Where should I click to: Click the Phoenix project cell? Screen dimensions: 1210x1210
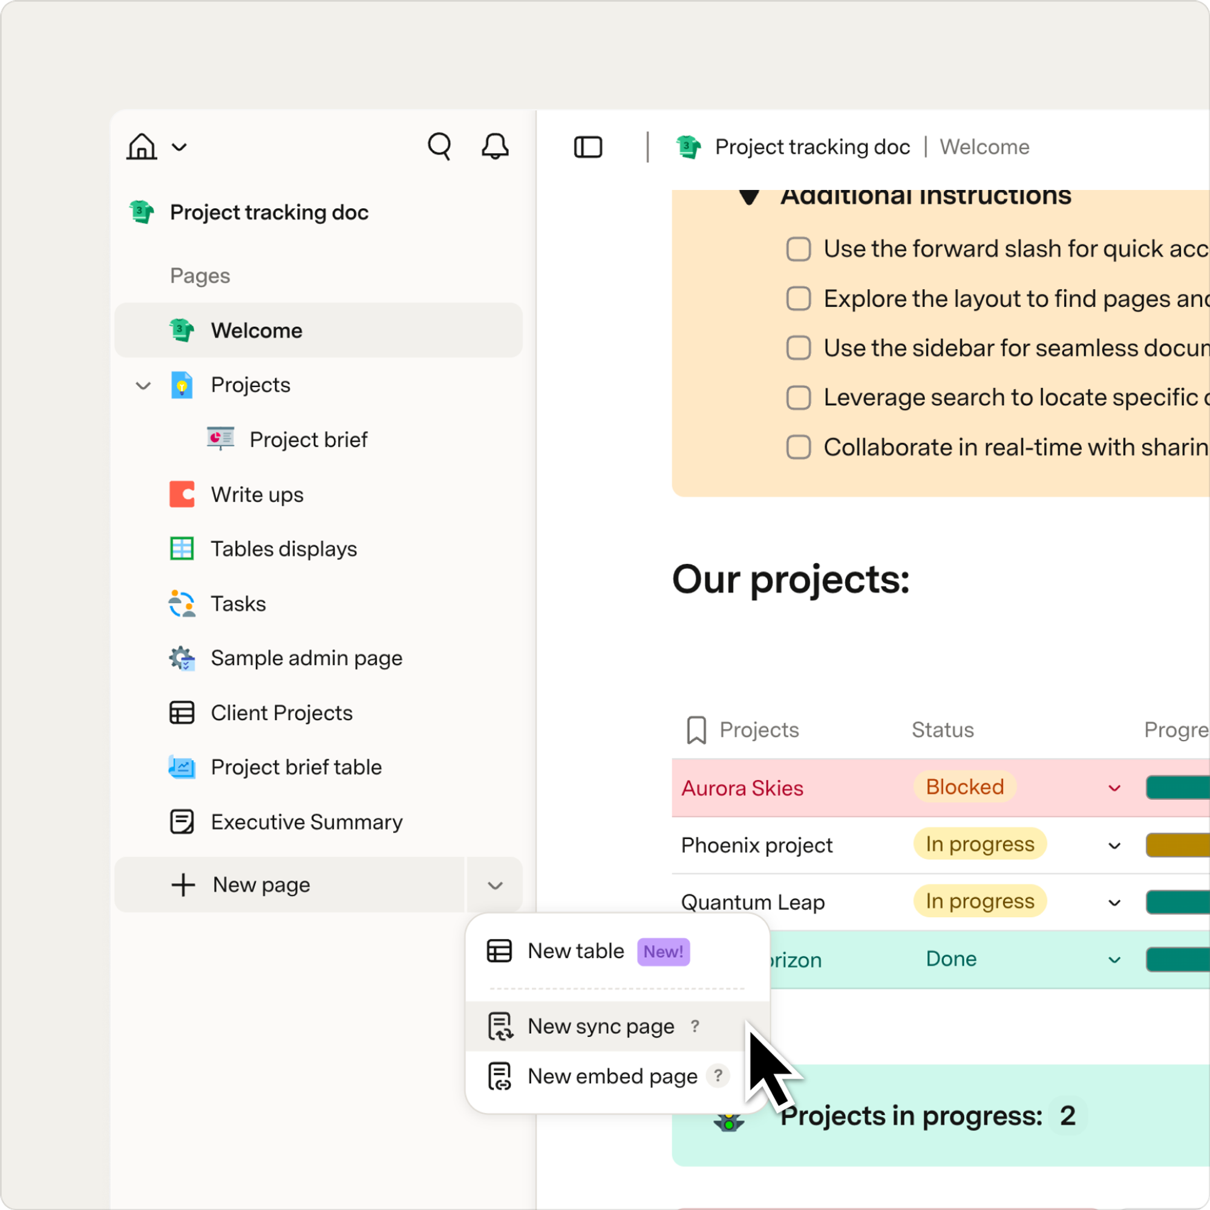(x=757, y=846)
